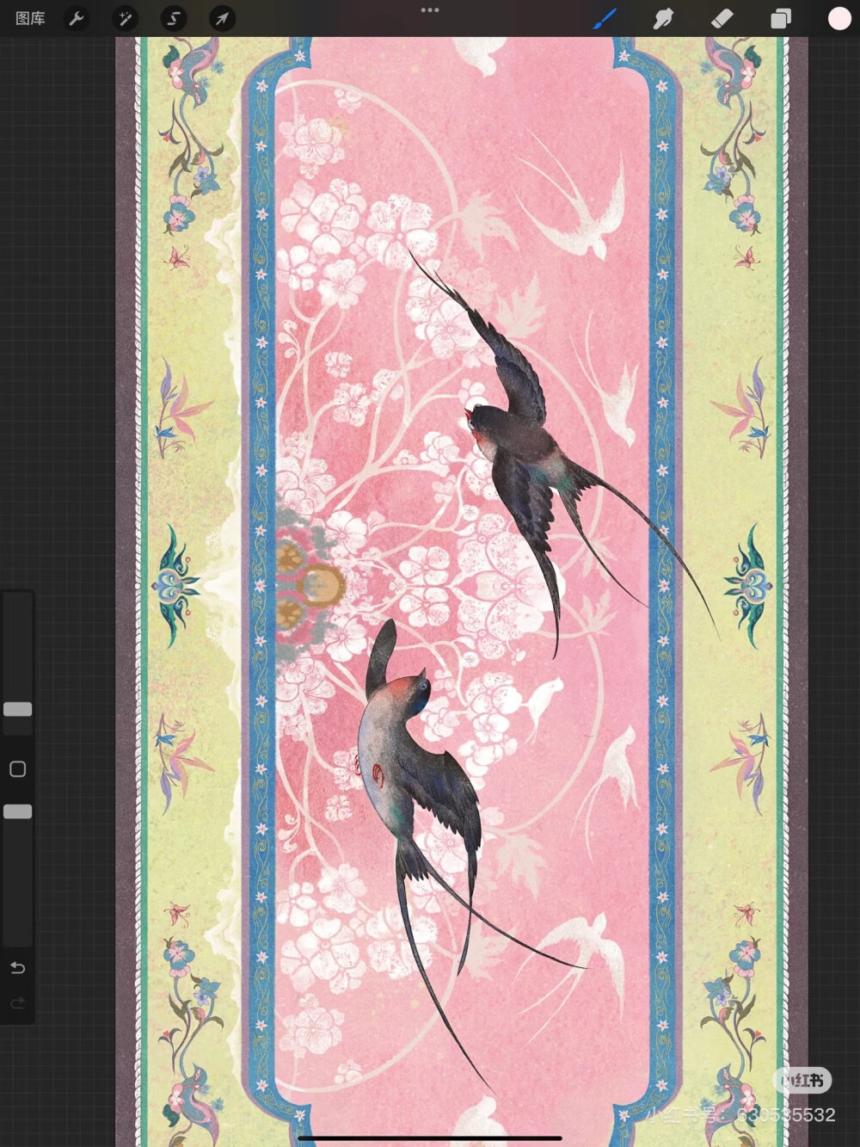Open the Adjustments magic wand menu
The image size is (860, 1147).
pos(125,18)
